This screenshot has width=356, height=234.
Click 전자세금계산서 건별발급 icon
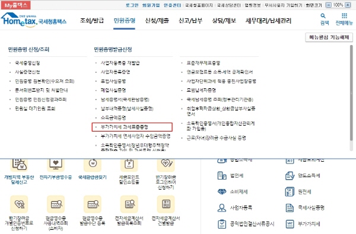(x=166, y=204)
